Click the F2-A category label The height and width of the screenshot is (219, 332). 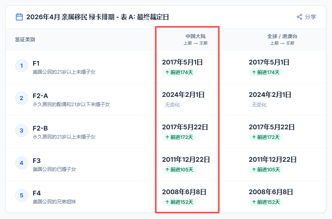click(x=40, y=96)
